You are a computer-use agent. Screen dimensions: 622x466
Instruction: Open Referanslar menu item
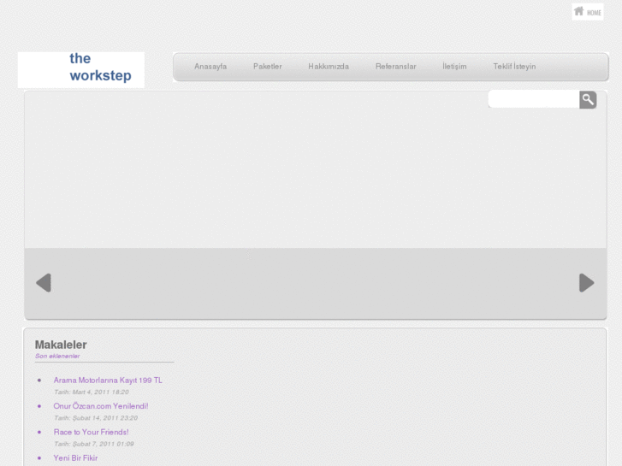[x=395, y=66]
